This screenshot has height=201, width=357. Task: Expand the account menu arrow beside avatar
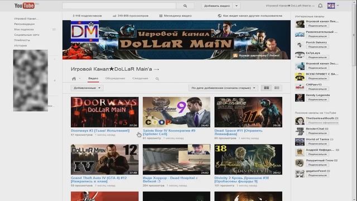tap(337, 6)
